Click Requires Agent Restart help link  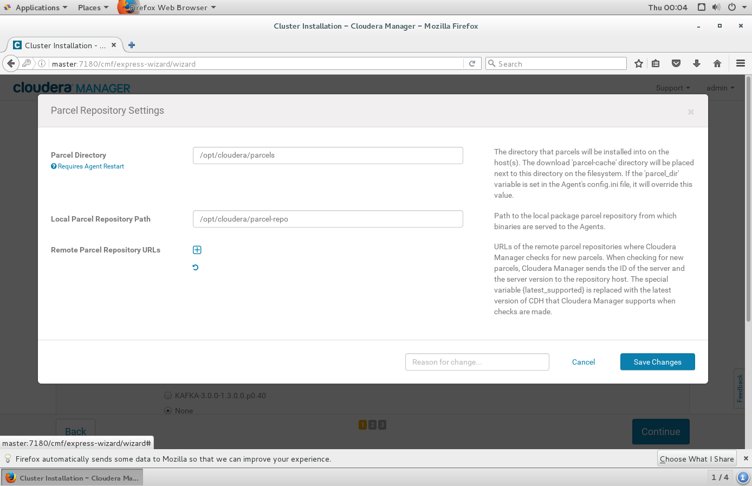coord(87,166)
